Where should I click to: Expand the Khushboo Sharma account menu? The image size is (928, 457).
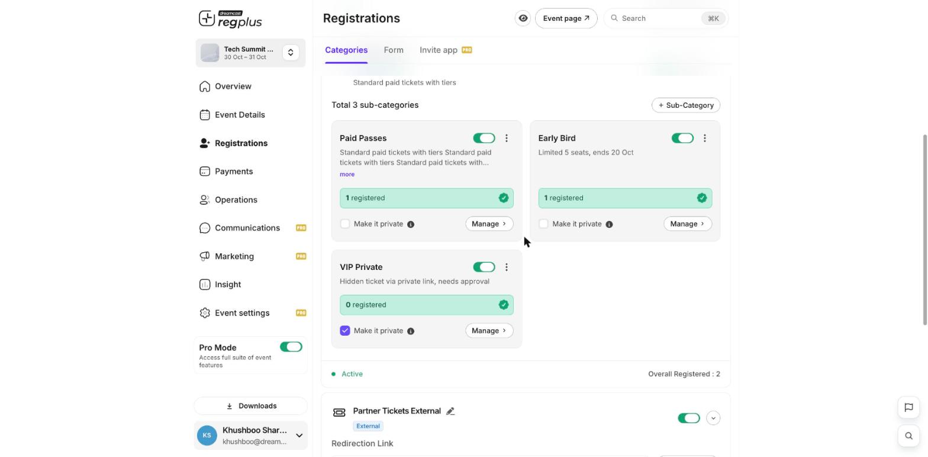pos(299,436)
